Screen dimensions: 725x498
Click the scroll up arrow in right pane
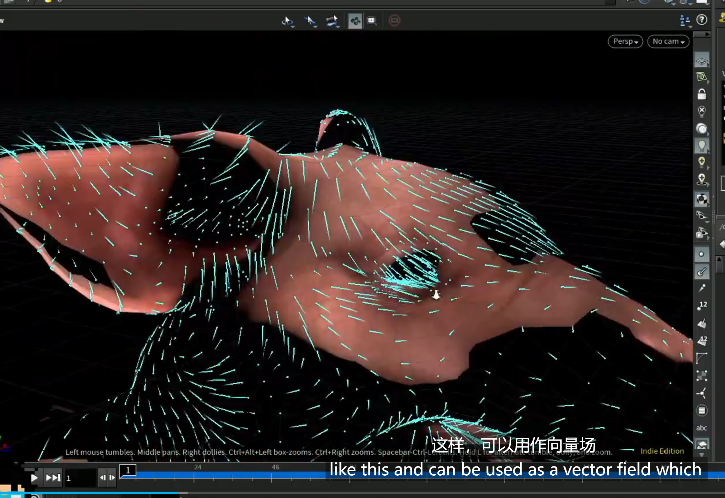(x=719, y=259)
